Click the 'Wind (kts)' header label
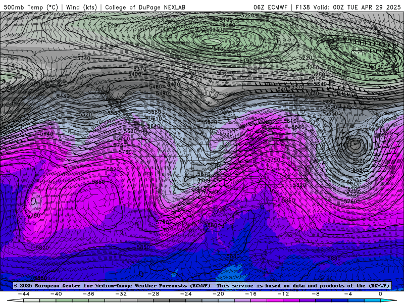This screenshot has width=404, height=303. (81, 7)
